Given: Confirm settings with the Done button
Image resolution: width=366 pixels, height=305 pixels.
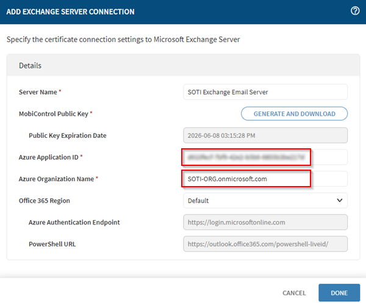Looking at the screenshot, I should 339,293.
